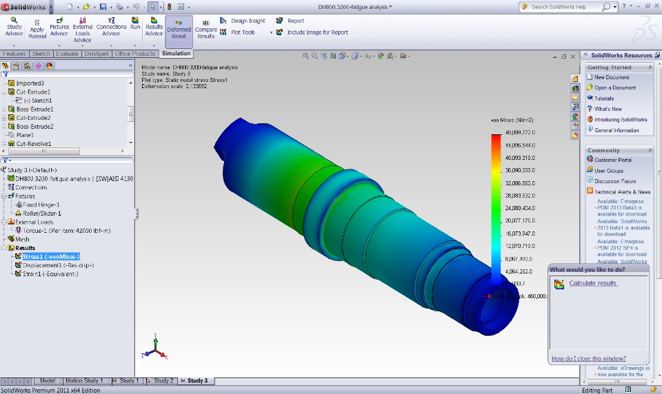The image size is (662, 394).
Task: Select Torque-1 load in study tree
Action: pyautogui.click(x=66, y=231)
